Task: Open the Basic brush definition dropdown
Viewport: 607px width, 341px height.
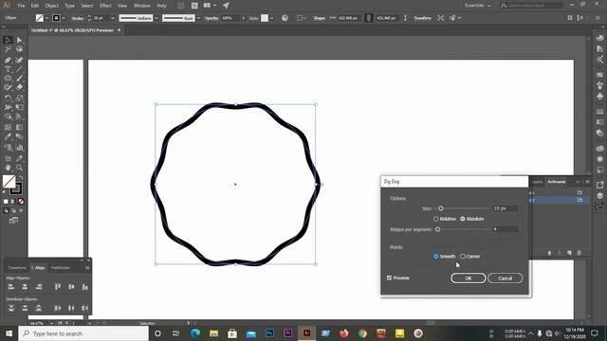Action: point(198,18)
